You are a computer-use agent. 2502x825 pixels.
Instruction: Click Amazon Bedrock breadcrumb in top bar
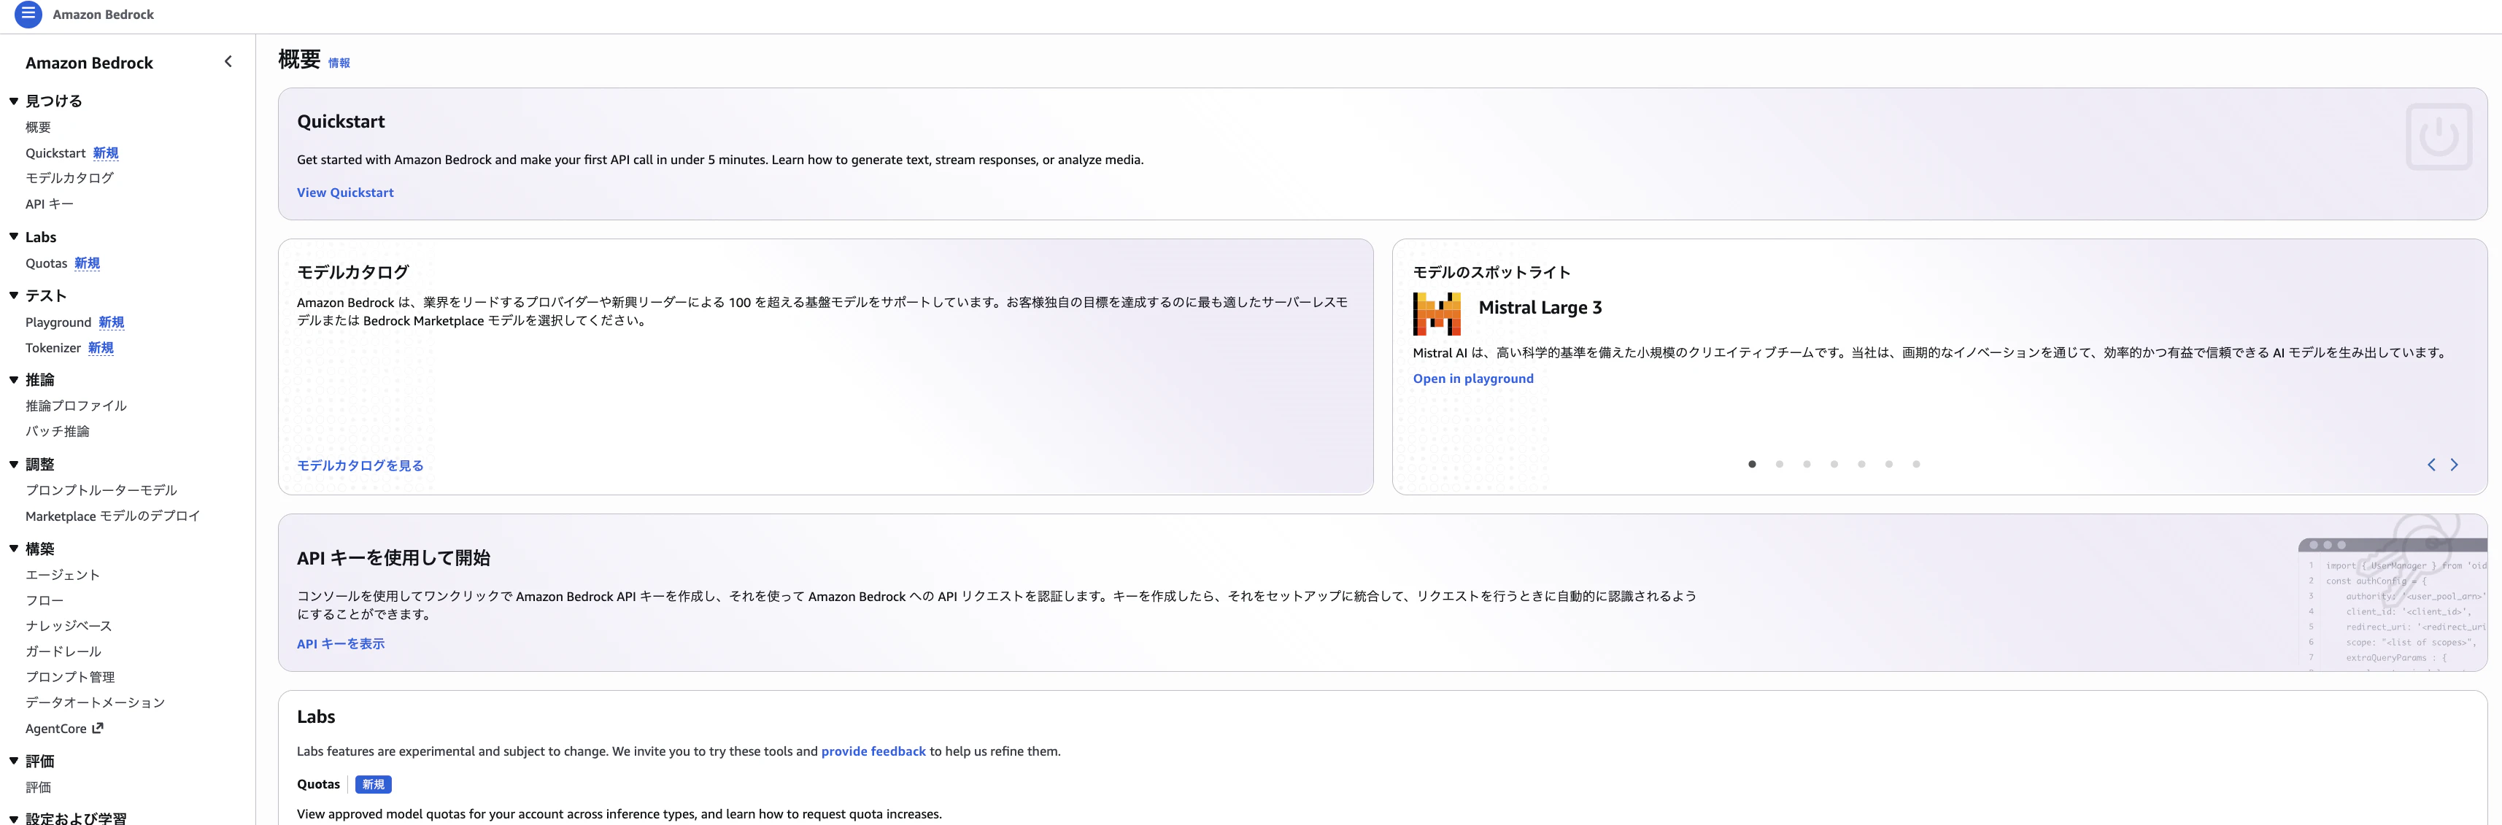(x=103, y=15)
